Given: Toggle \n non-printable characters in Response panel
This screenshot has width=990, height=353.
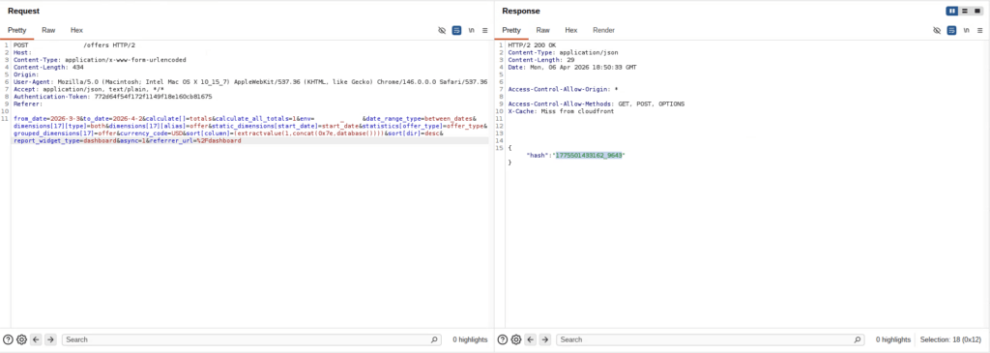Looking at the screenshot, I should coord(966,30).
